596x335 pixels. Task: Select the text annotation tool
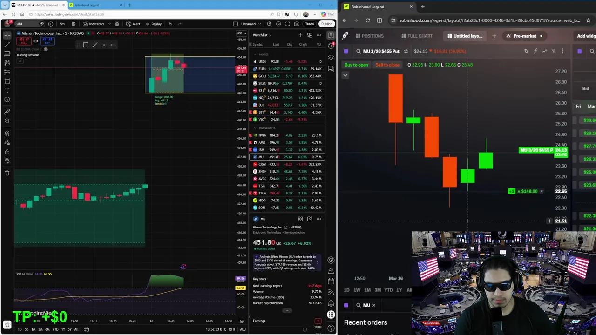7,90
